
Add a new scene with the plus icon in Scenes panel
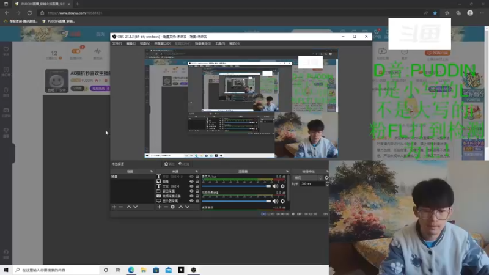pos(114,207)
